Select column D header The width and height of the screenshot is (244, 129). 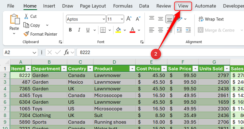[115, 62]
